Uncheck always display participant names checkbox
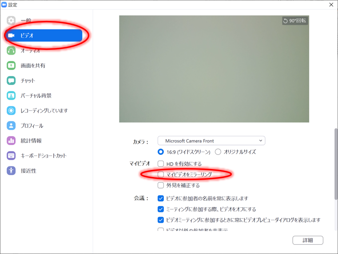 pos(161,198)
